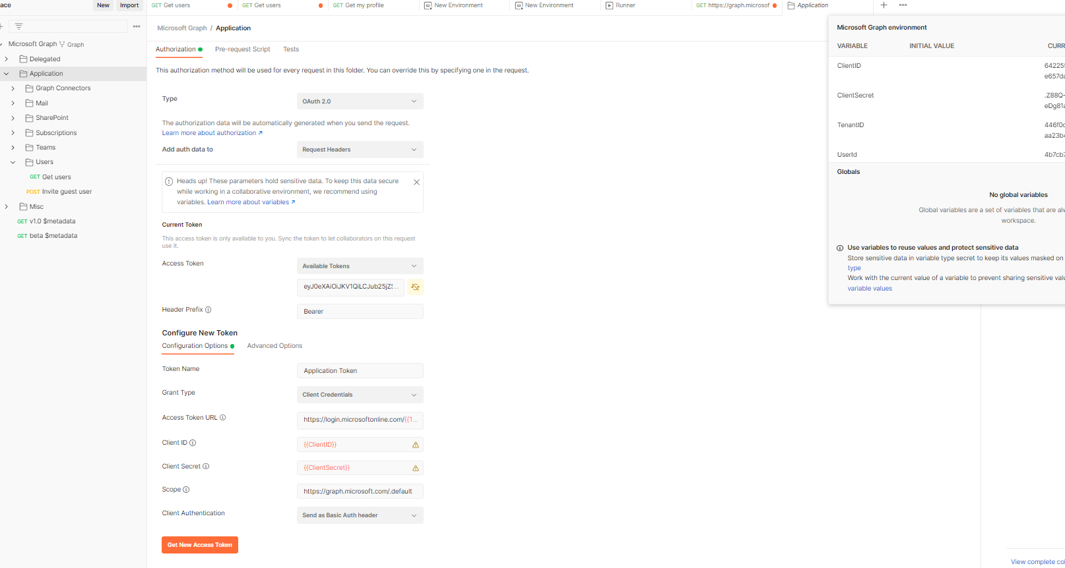This screenshot has height=568, width=1065.
Task: Collapse the Users folder
Action: pos(13,162)
